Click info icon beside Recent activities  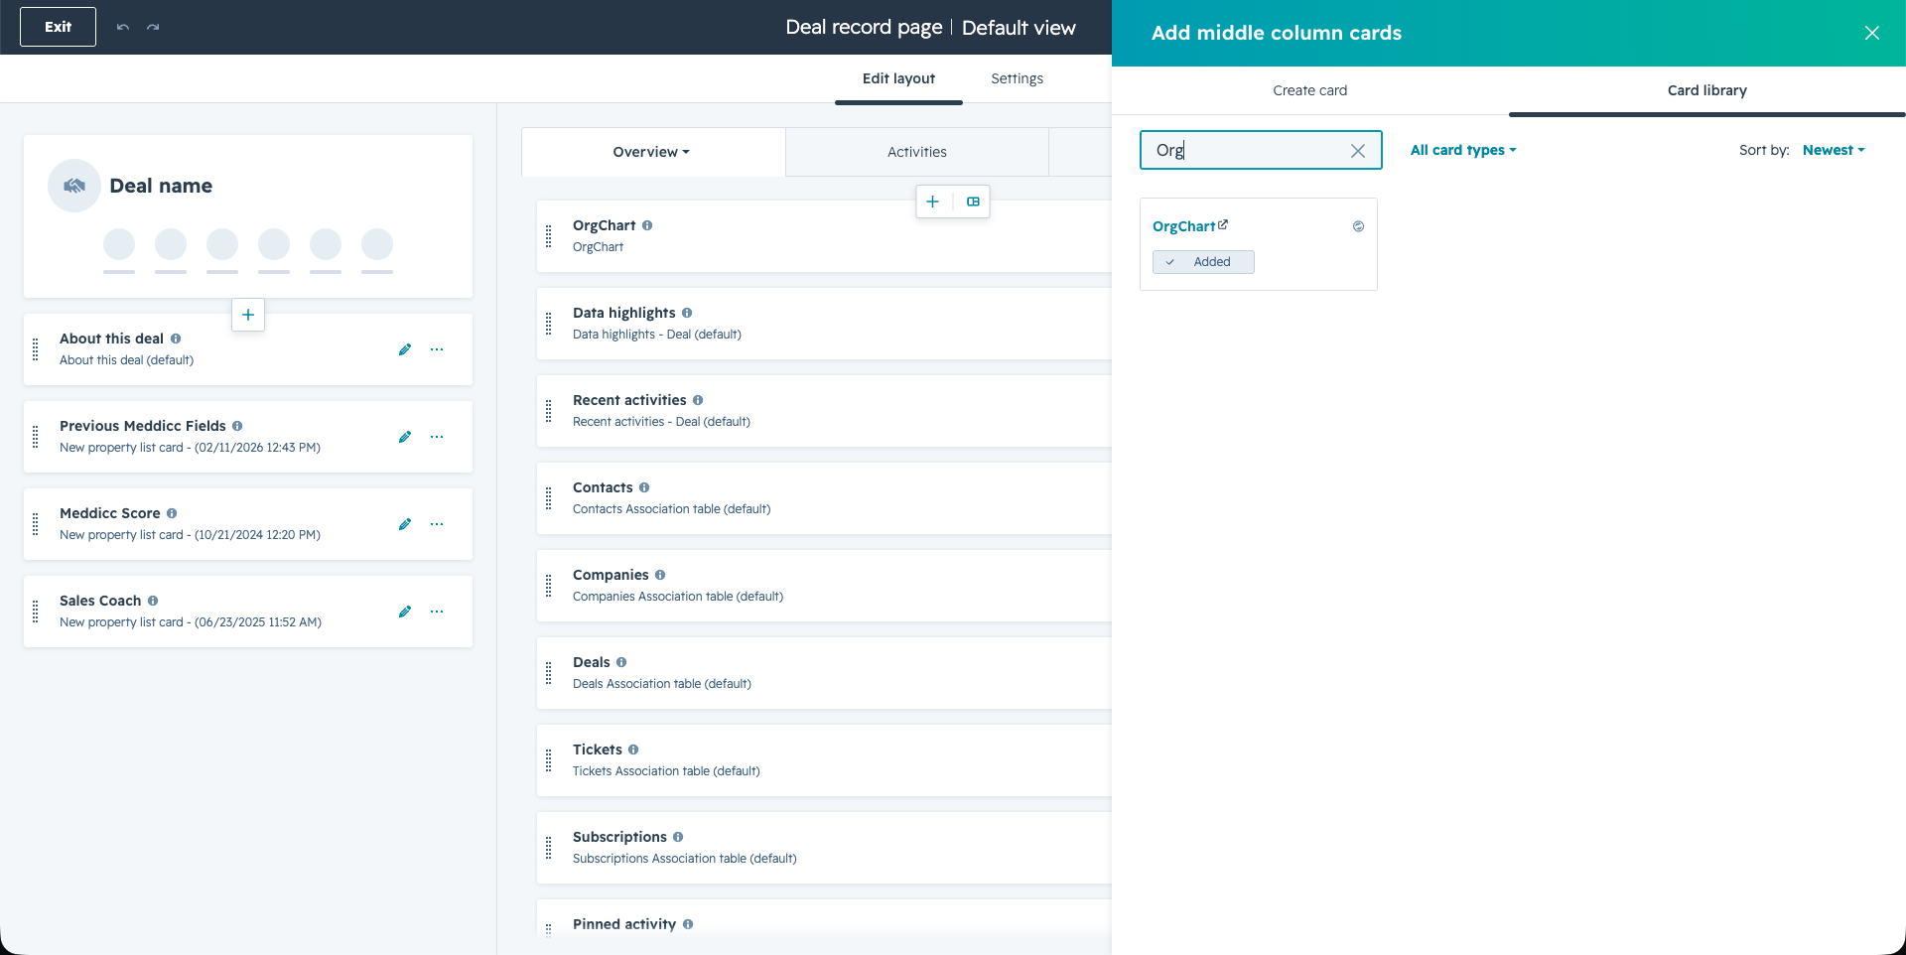point(698,400)
